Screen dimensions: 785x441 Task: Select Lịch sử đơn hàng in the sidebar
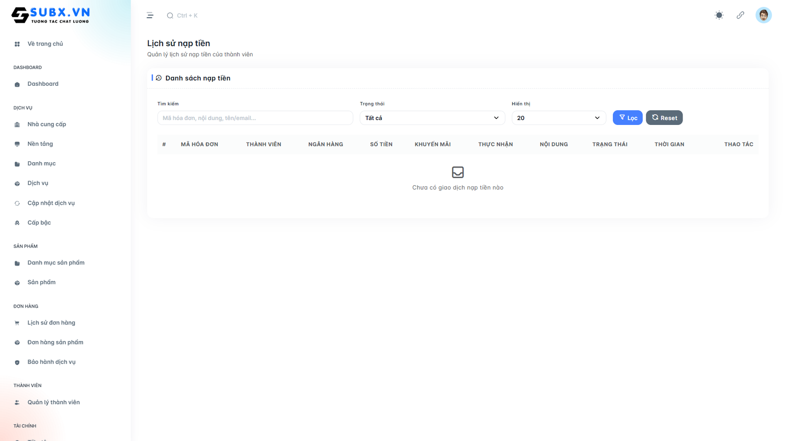click(51, 322)
